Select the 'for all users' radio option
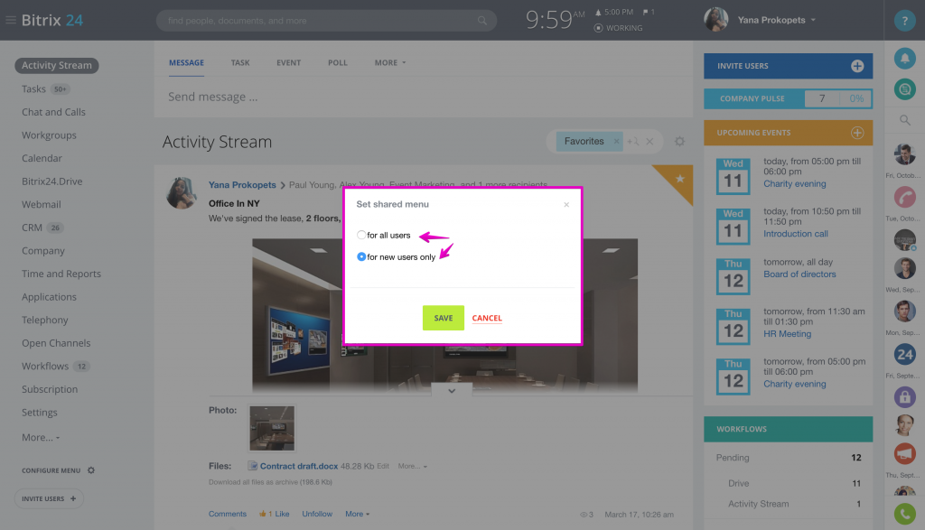Screen dimensions: 925x530 point(361,235)
